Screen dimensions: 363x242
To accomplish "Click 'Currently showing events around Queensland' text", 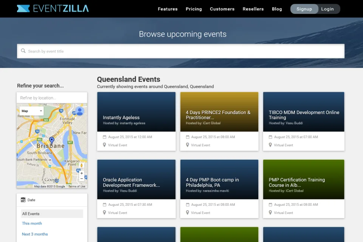I will point(155,86).
